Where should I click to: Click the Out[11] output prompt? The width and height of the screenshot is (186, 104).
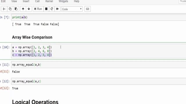(5, 72)
